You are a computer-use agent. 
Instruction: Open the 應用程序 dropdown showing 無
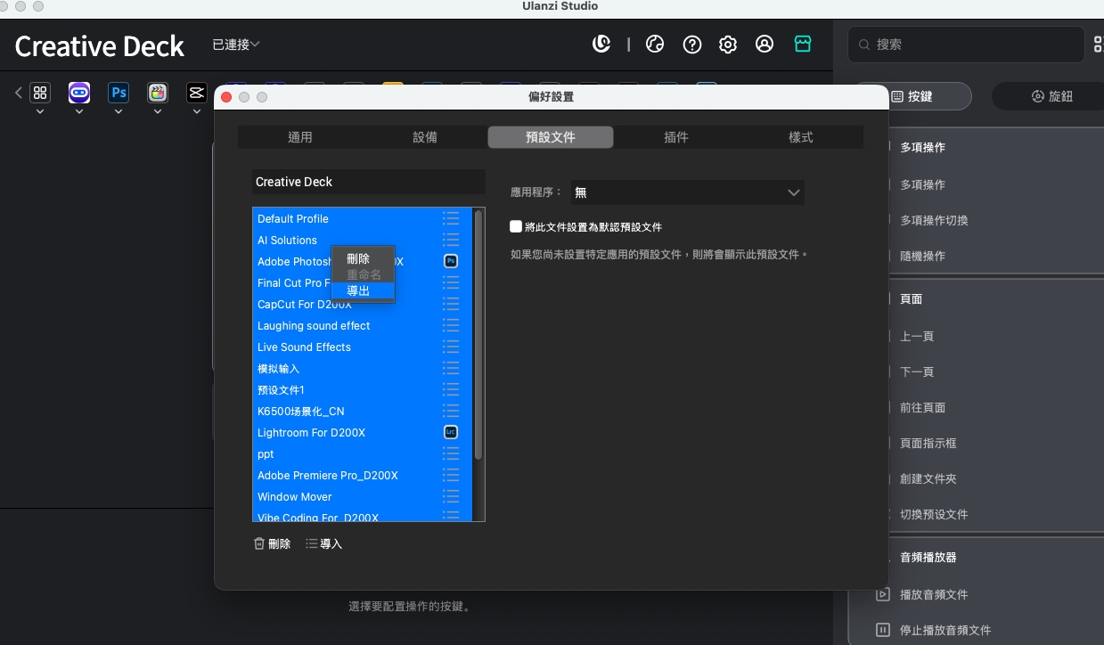(x=688, y=192)
